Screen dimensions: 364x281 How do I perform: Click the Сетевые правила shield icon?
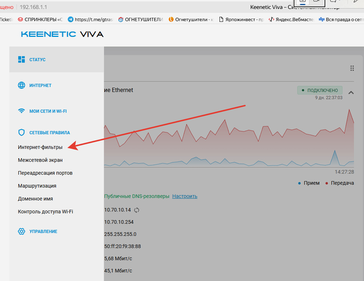[x=21, y=132]
